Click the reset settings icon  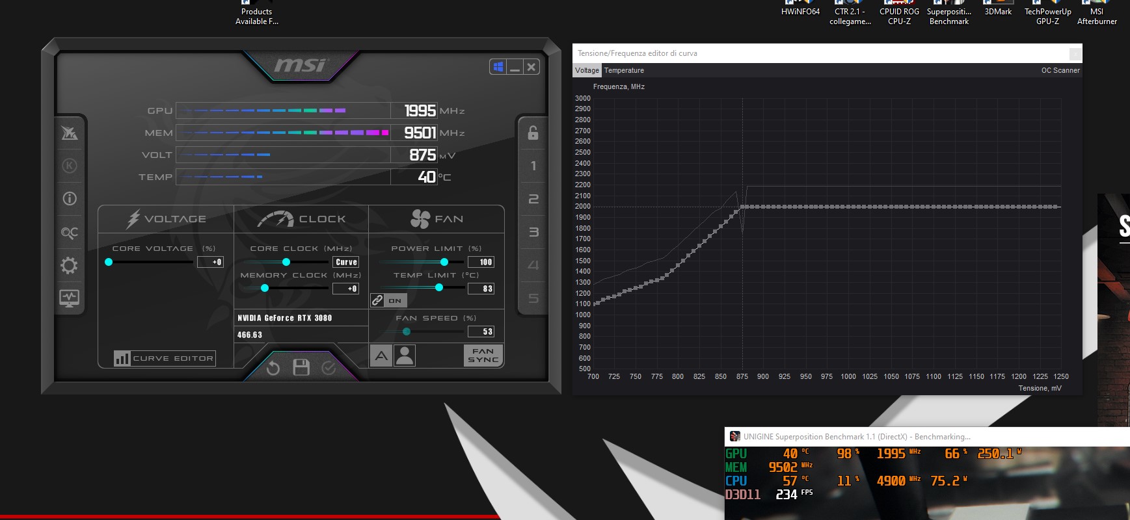tap(273, 368)
